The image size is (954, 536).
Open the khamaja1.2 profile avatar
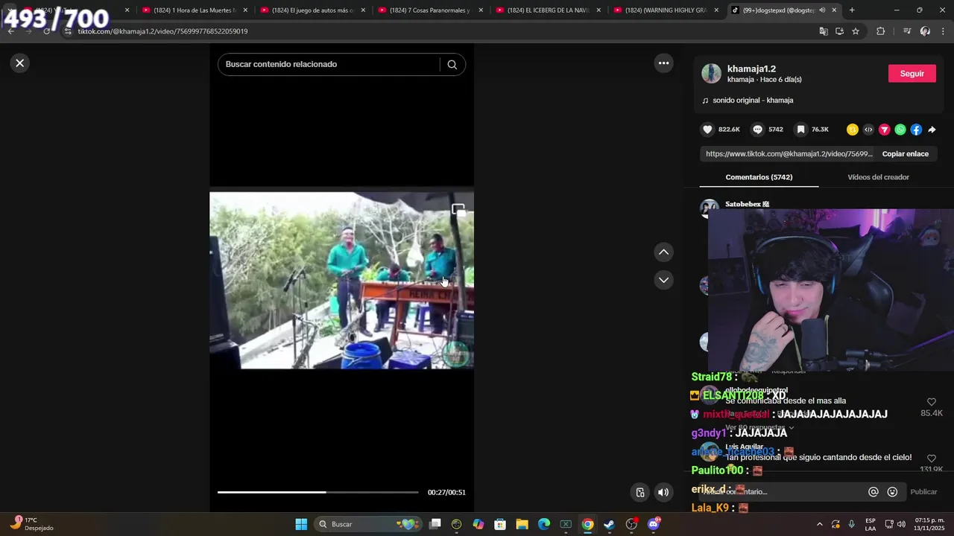(711, 74)
